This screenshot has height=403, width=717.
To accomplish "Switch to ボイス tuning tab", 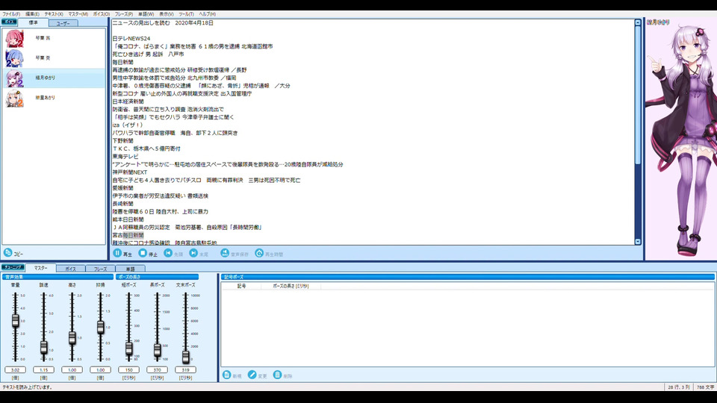I will [x=70, y=269].
